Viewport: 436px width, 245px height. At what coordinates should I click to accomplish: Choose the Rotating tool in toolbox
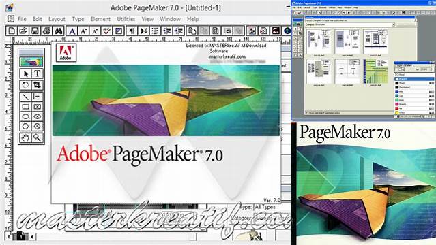click(x=25, y=85)
